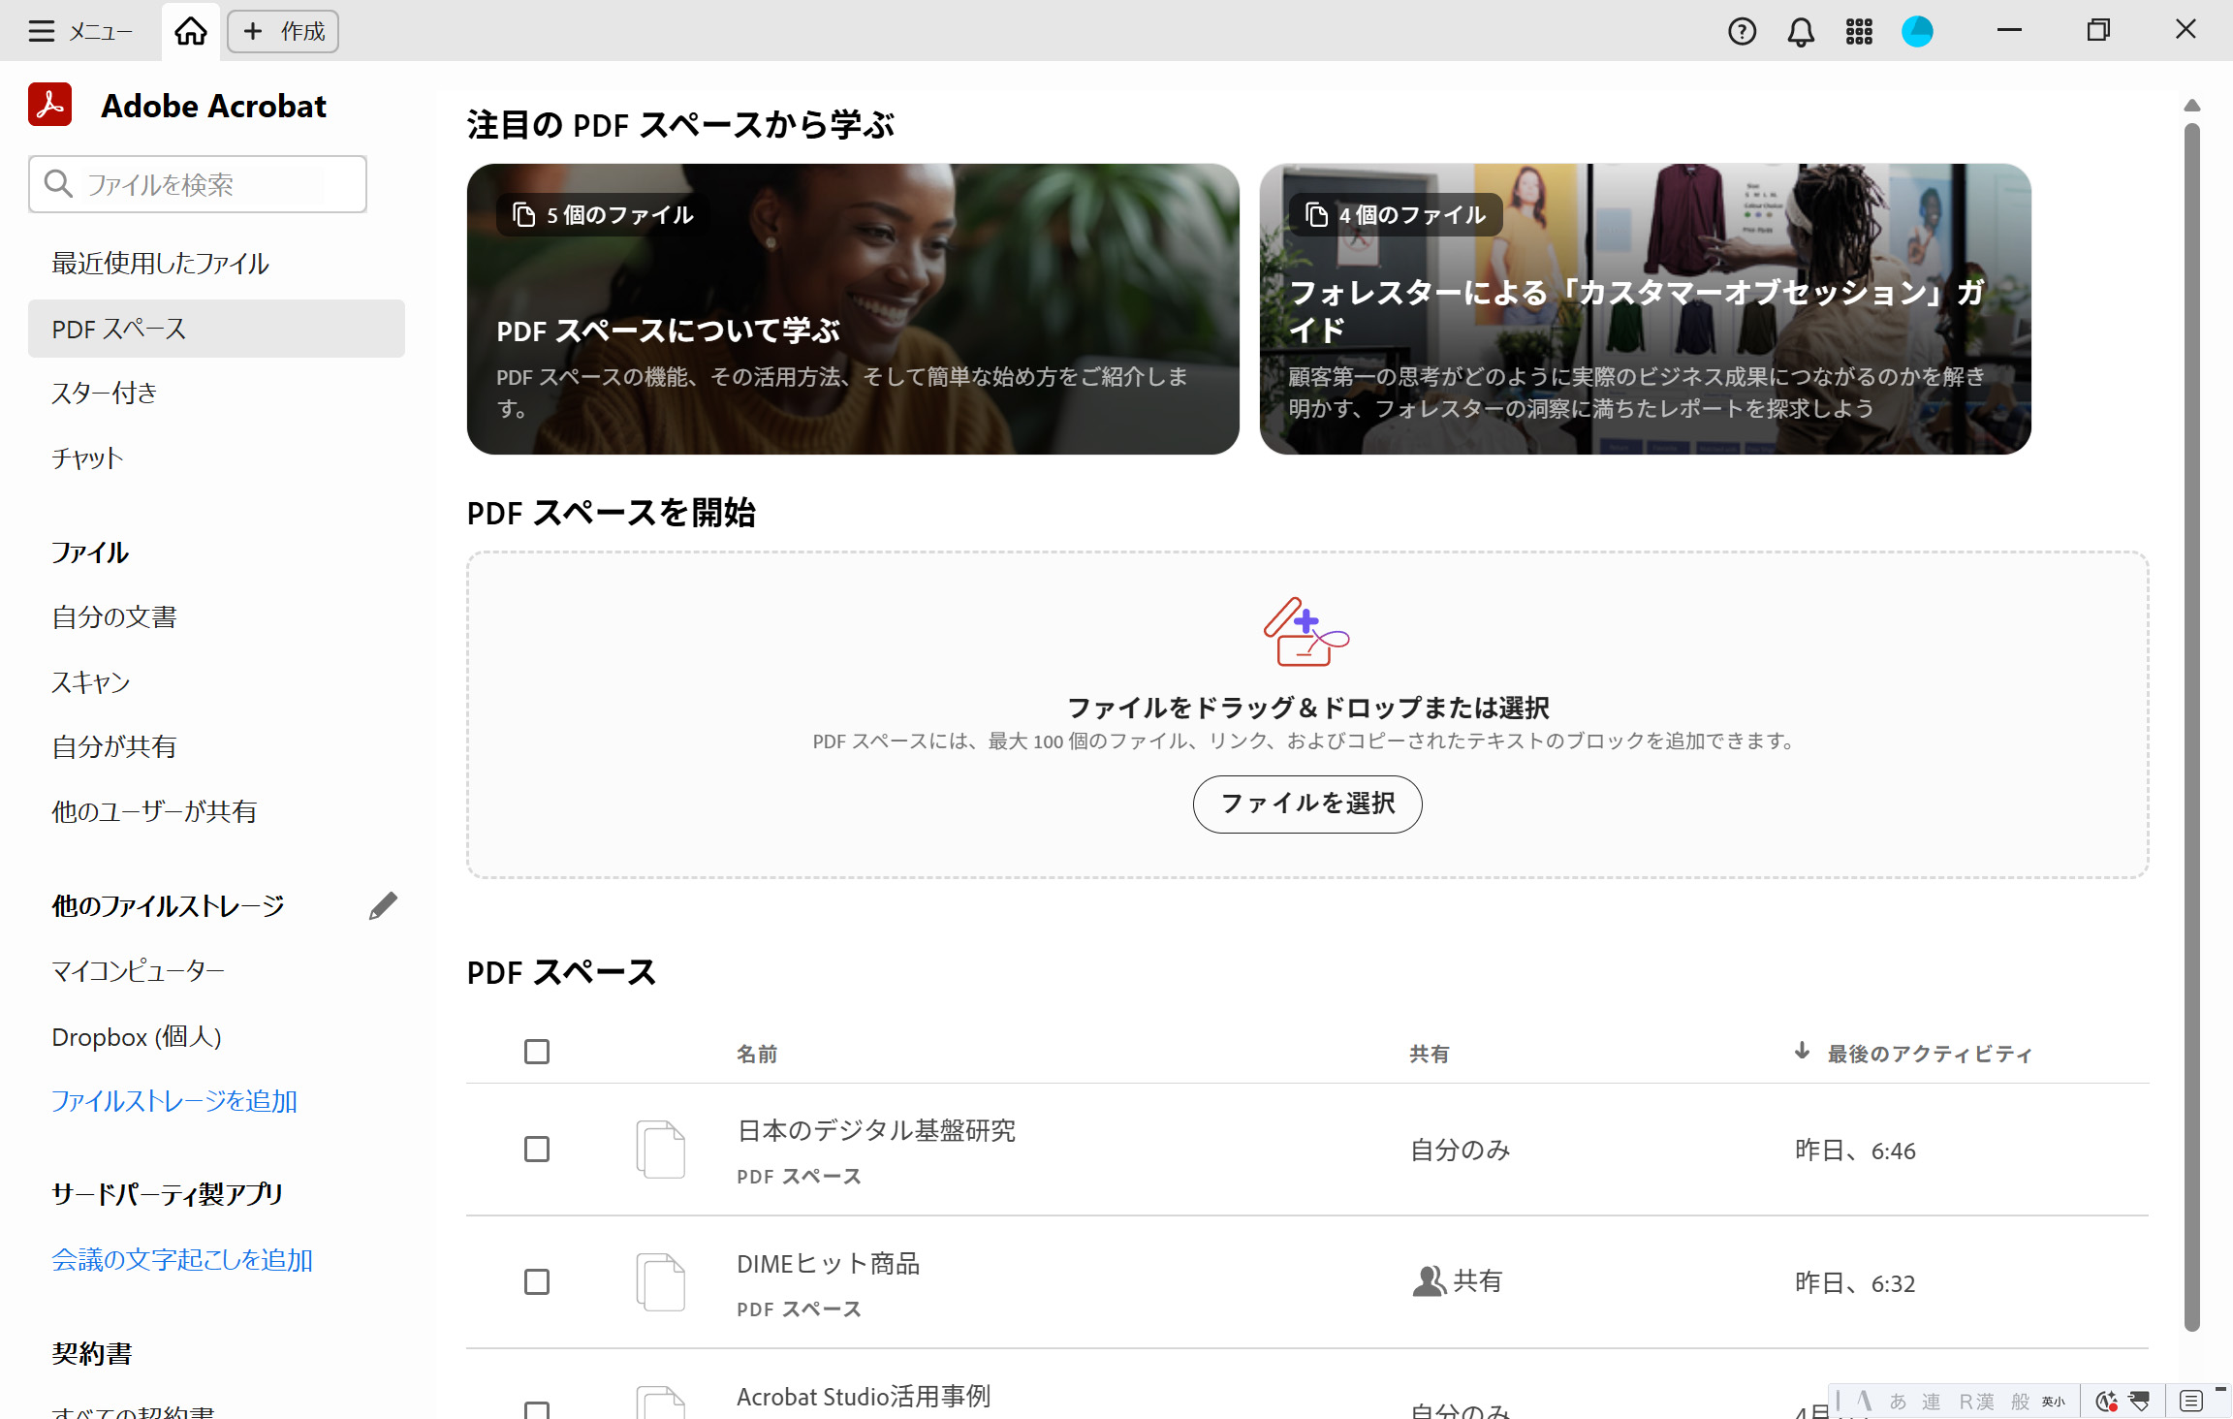The image size is (2233, 1419).
Task: Open the Help question mark icon
Action: [1742, 32]
